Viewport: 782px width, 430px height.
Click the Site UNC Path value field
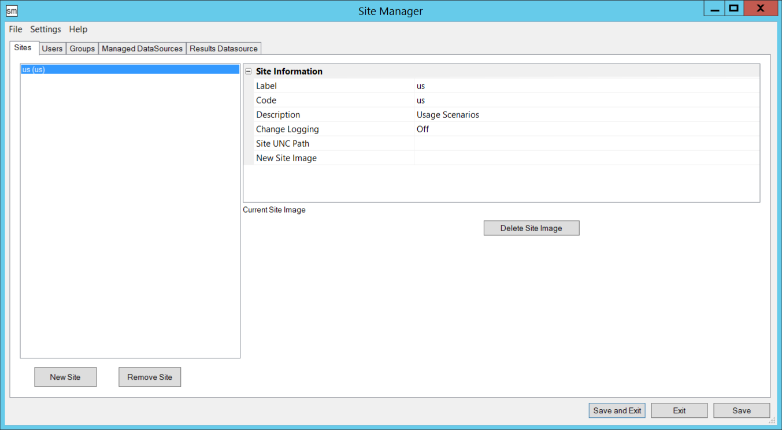coord(586,144)
